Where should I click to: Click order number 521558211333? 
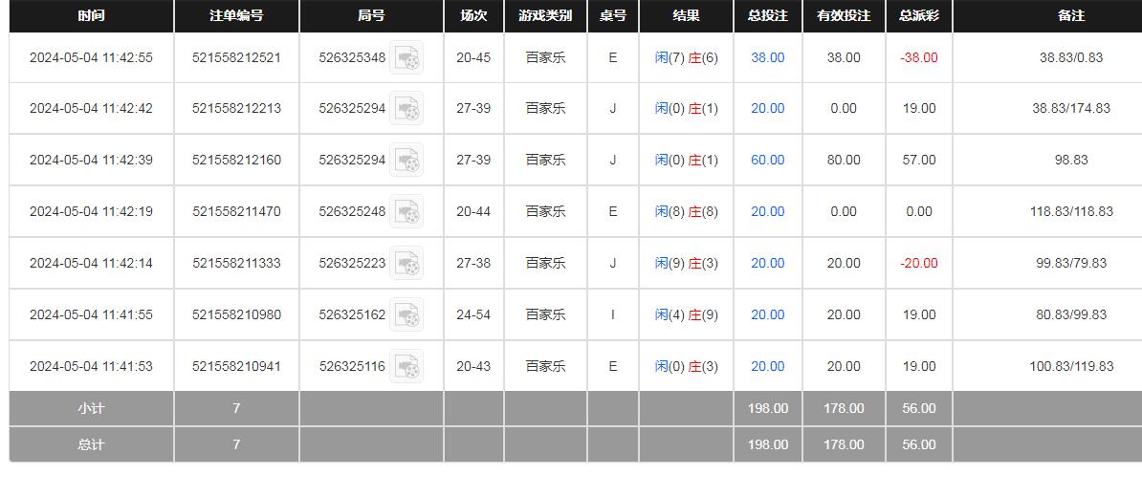[x=236, y=264]
